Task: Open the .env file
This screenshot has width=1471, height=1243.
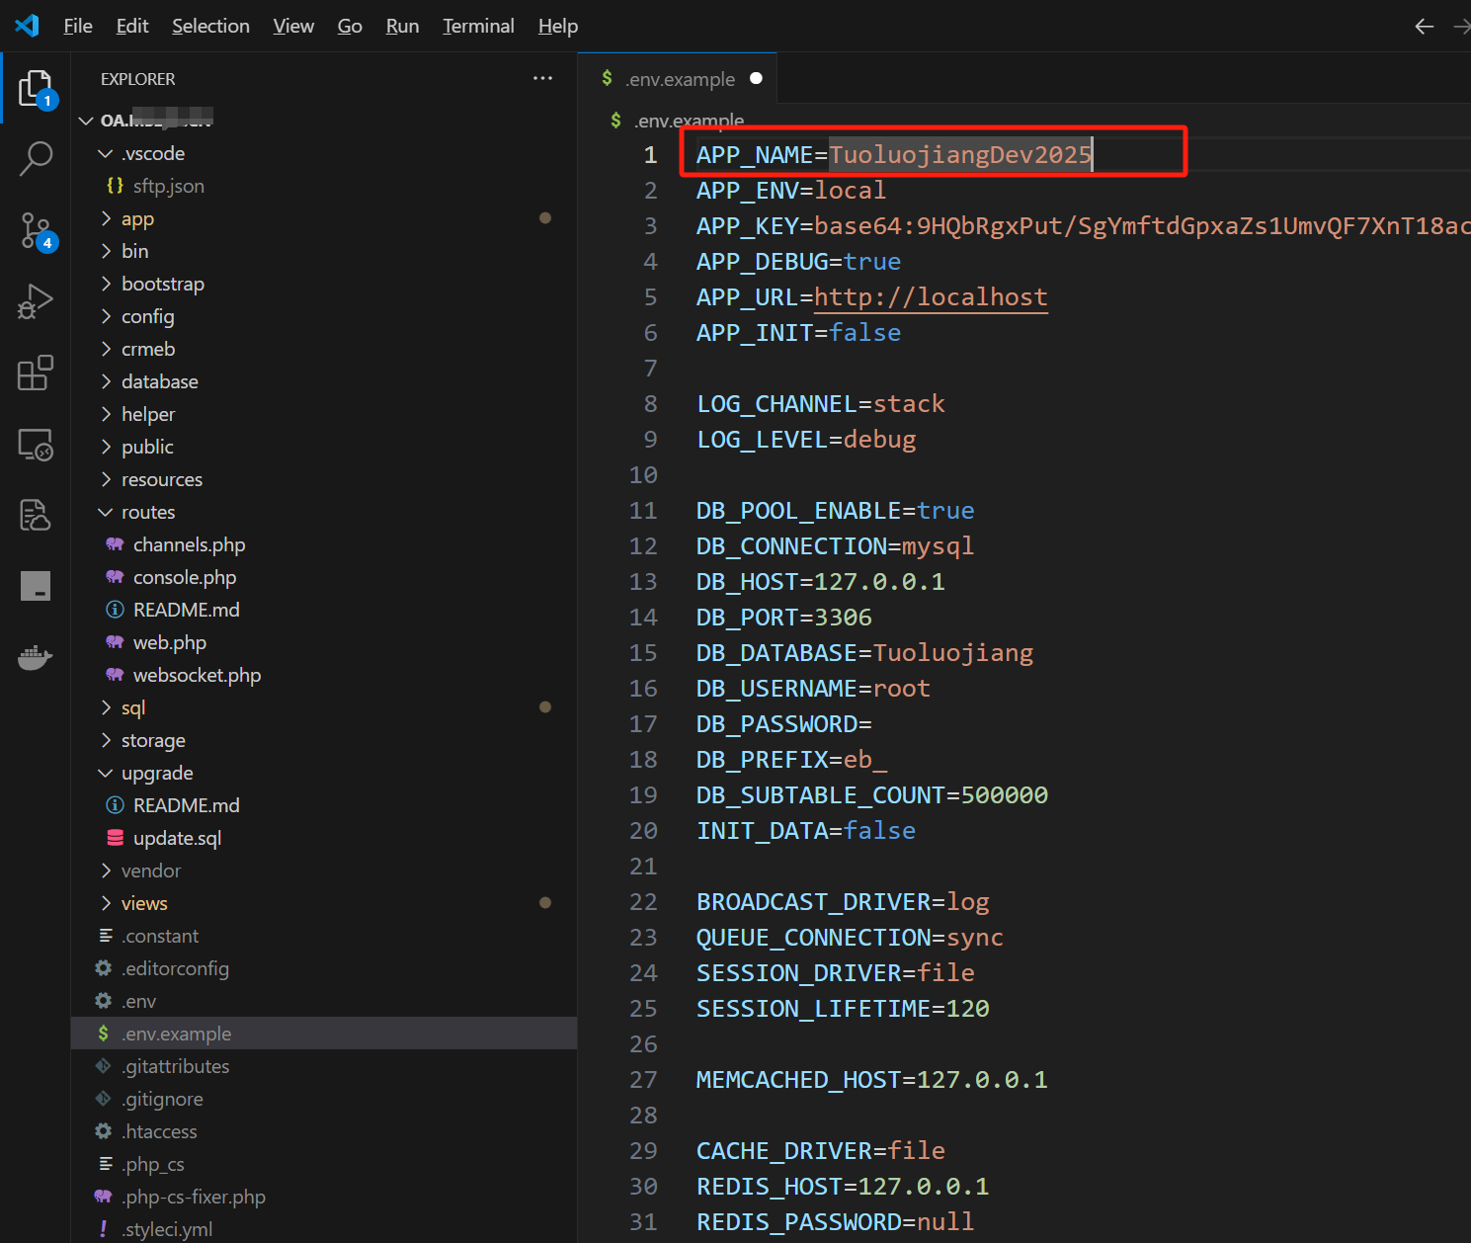Action: pyautogui.click(x=324, y=1001)
